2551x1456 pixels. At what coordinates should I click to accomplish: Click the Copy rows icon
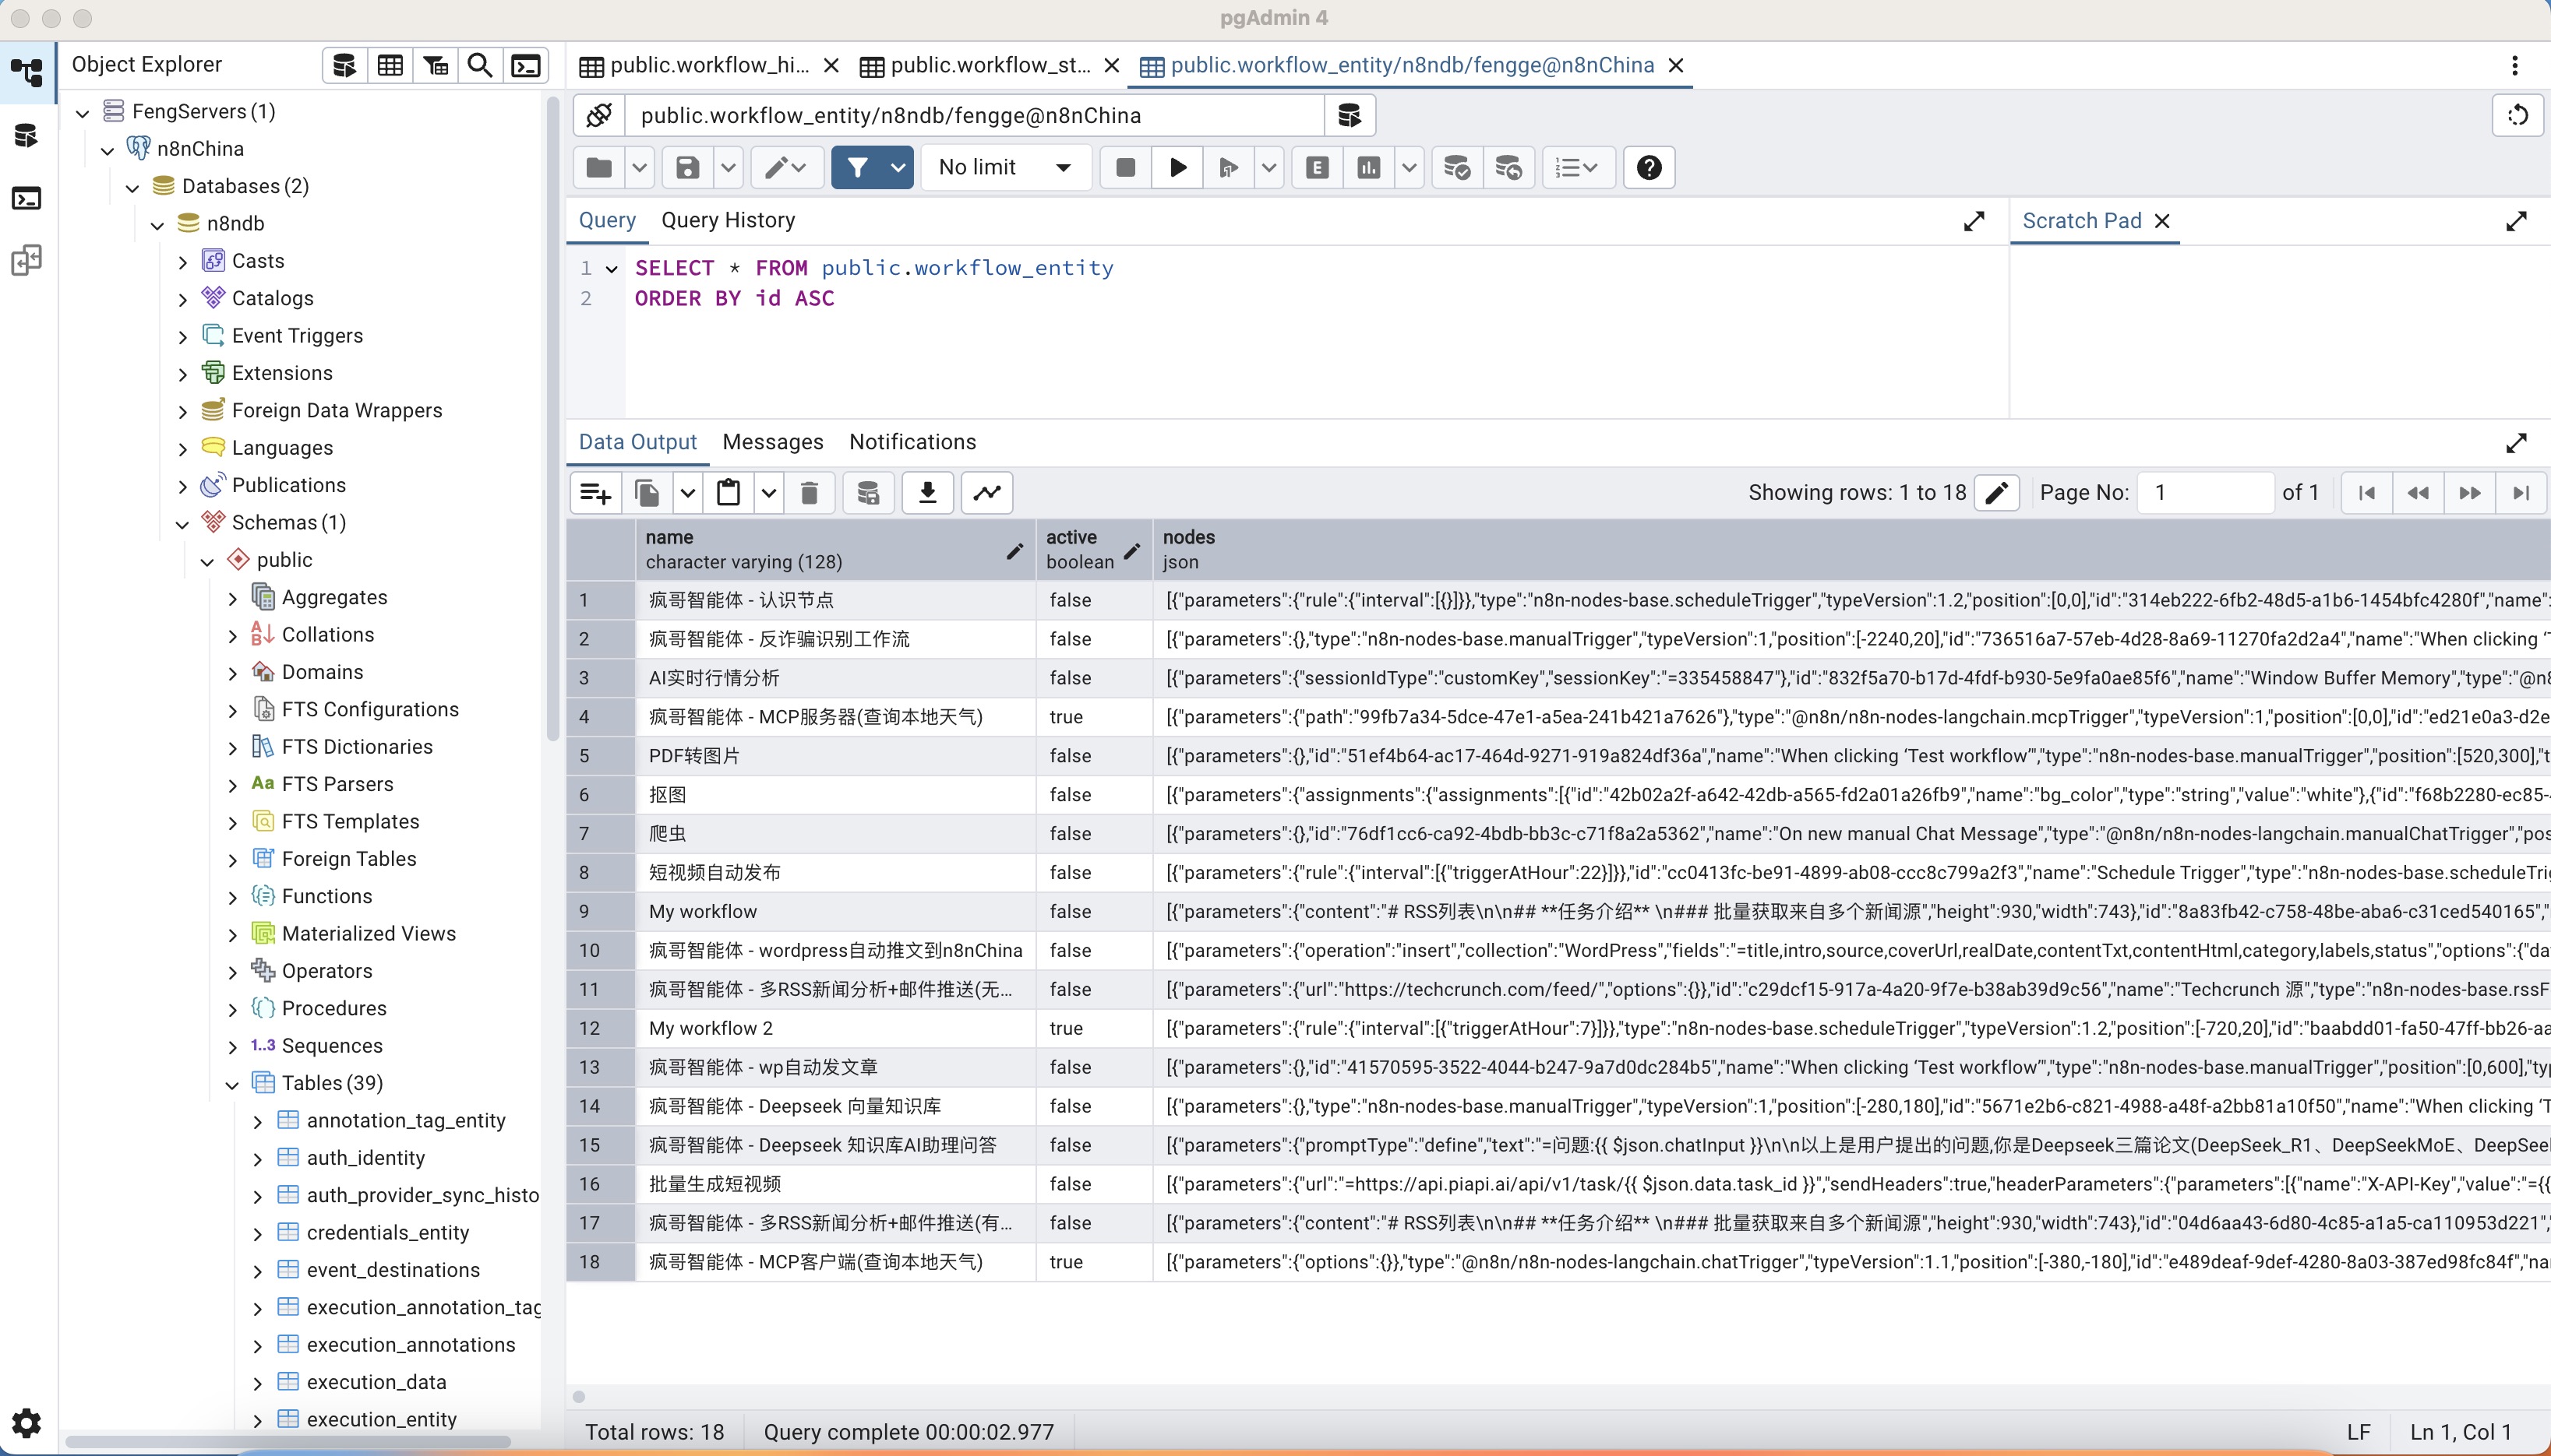(x=647, y=493)
